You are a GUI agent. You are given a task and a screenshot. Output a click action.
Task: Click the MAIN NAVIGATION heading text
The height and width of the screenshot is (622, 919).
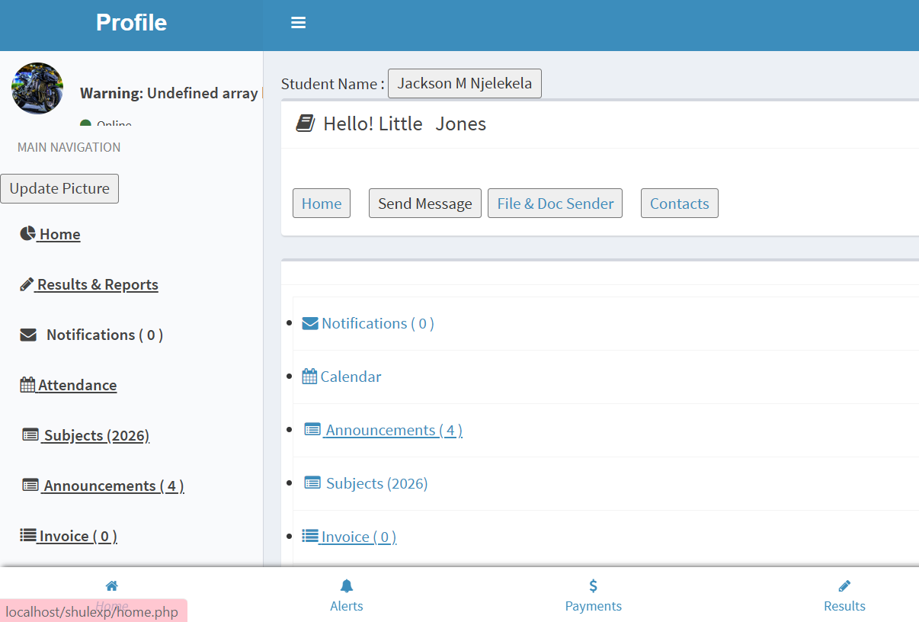[69, 147]
